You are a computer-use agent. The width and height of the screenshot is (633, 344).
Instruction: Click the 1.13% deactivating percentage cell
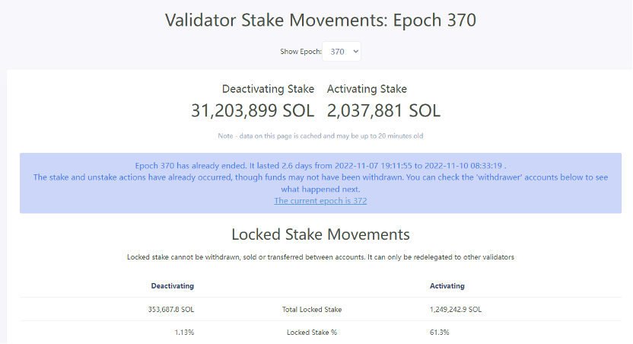tap(183, 333)
